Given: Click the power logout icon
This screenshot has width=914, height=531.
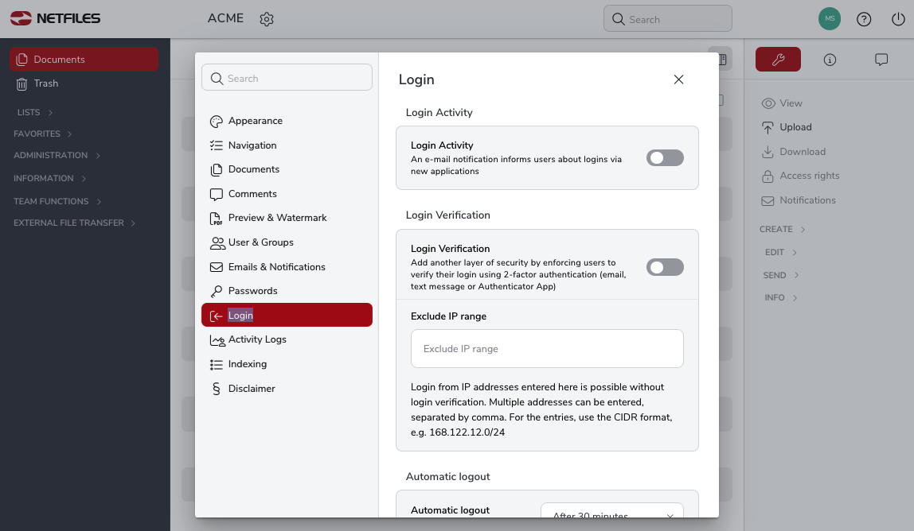Looking at the screenshot, I should tap(898, 19).
